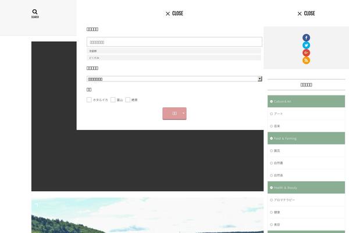Viewport: 349px width, 233px height.
Task: Open the アート subcategory
Action: (x=306, y=114)
